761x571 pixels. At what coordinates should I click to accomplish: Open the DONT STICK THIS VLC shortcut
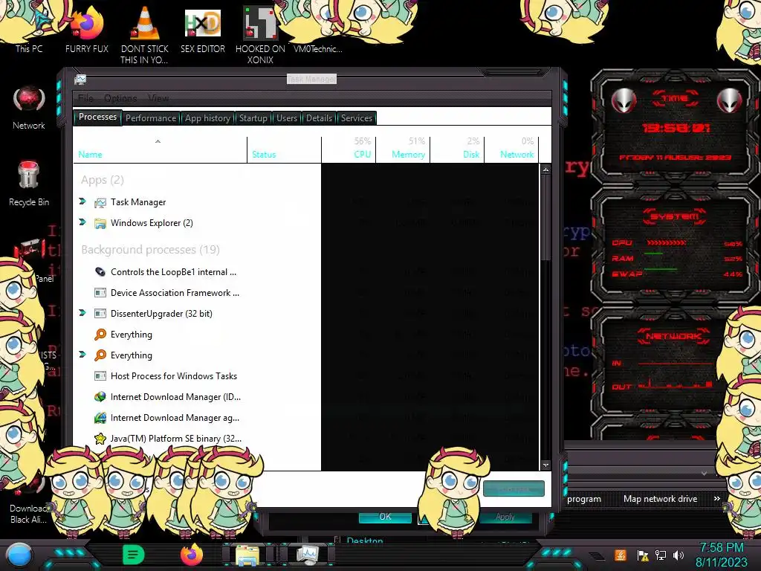pos(145,34)
